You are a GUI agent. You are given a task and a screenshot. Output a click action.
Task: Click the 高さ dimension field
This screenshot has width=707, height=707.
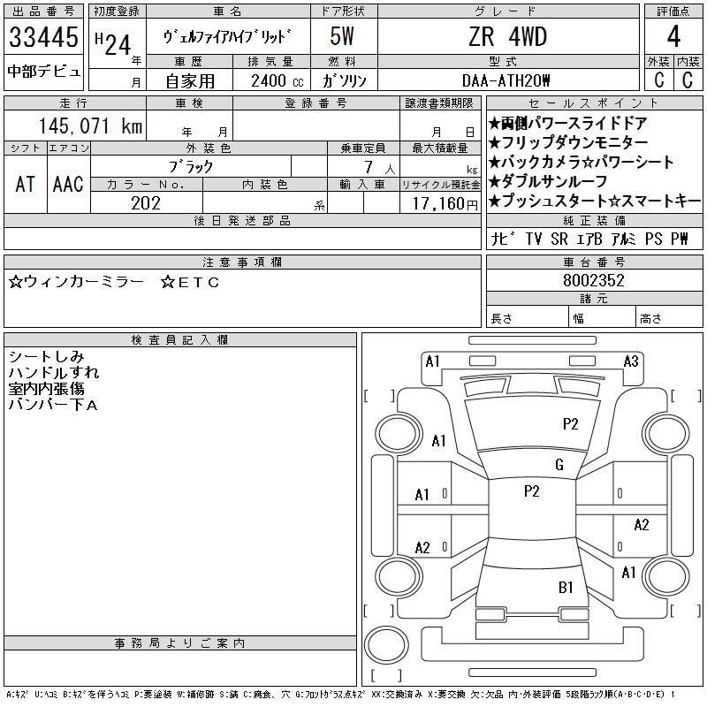(x=669, y=318)
